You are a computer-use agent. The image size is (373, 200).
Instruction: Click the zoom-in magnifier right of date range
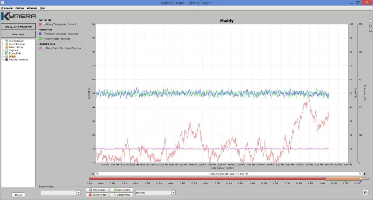click(360, 174)
